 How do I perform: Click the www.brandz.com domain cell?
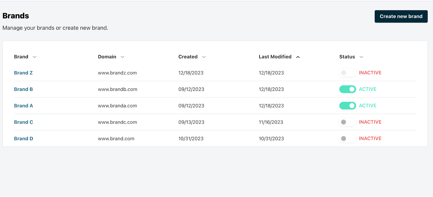click(117, 73)
